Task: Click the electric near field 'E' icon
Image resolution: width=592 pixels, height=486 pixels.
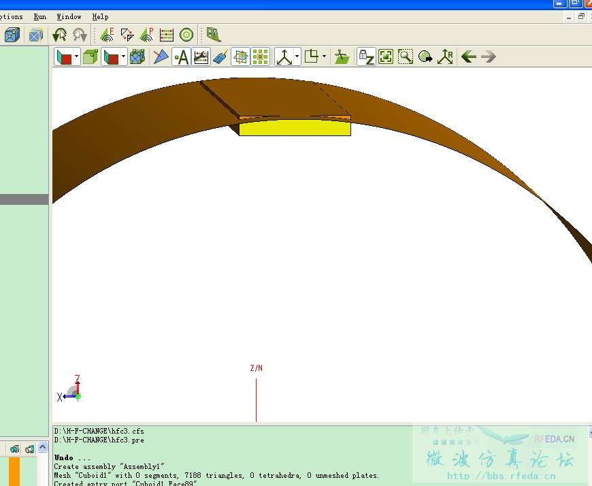Action: click(107, 35)
